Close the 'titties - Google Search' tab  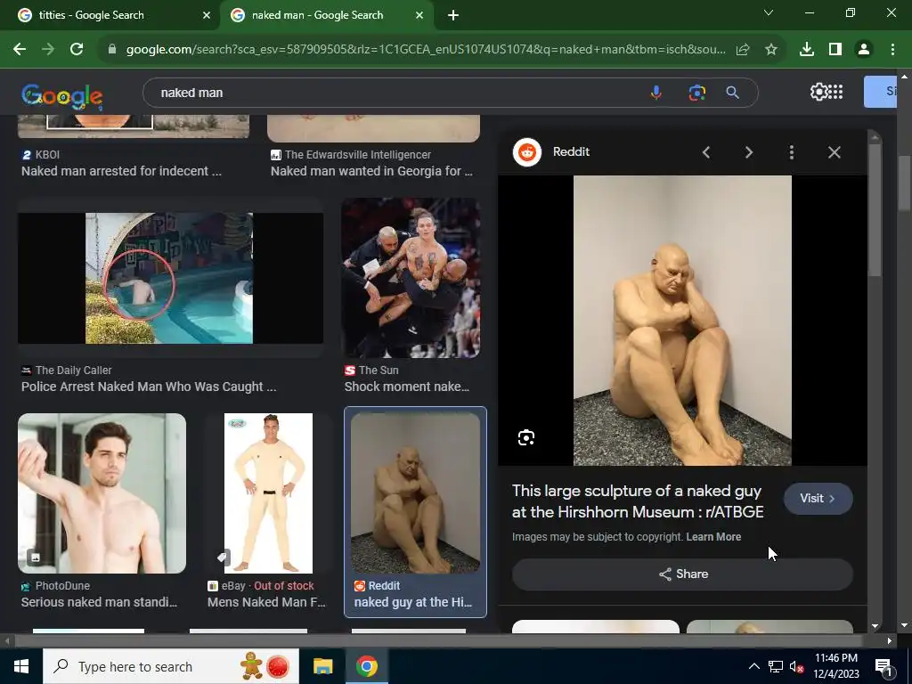tap(207, 15)
